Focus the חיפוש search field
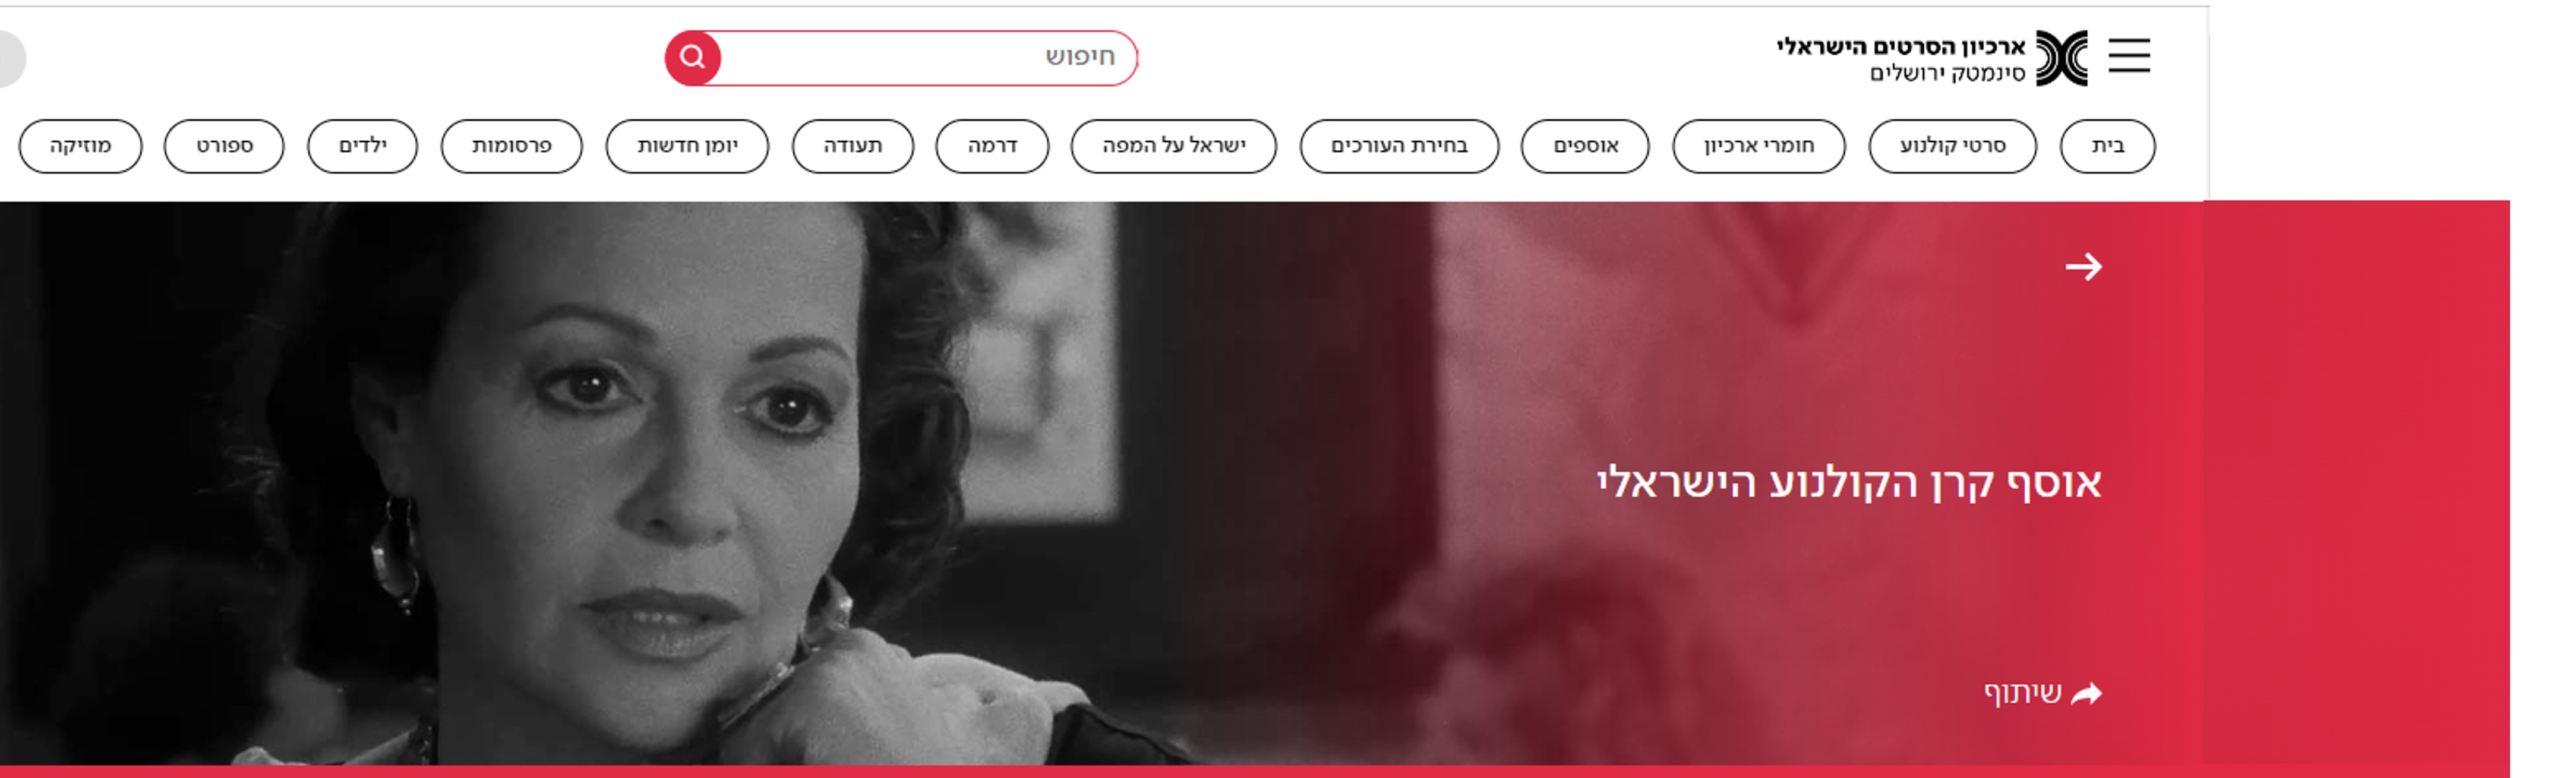Screen dimensions: 2576x778 [x=927, y=58]
